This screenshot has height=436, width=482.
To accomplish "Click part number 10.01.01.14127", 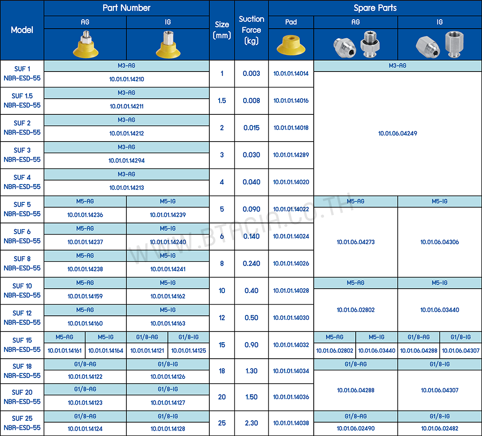I will pos(168,402).
